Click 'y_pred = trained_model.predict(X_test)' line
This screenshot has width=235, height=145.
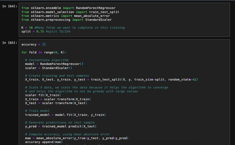pyautogui.click(x=61, y=126)
